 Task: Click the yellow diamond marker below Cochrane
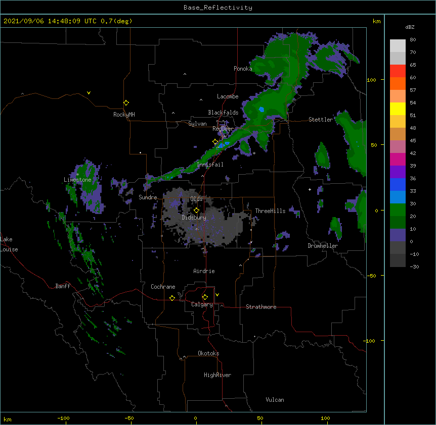(172, 298)
